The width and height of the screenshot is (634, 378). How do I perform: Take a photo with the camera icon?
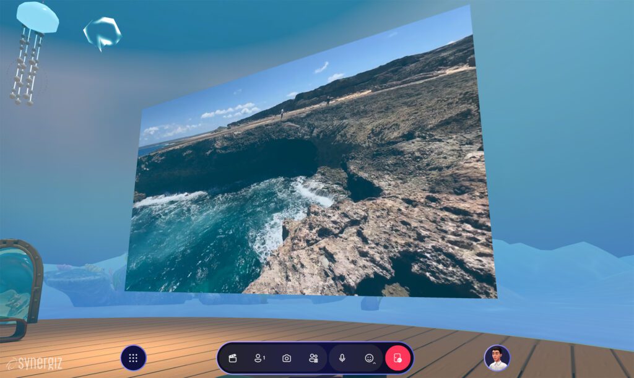click(287, 358)
